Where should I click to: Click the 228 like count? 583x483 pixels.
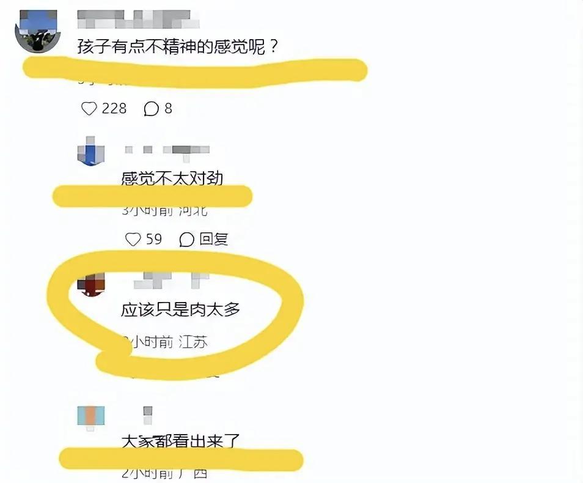coord(114,109)
